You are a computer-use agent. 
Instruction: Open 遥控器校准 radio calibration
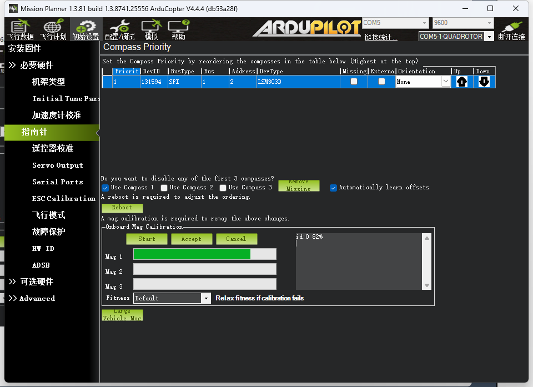[53, 148]
